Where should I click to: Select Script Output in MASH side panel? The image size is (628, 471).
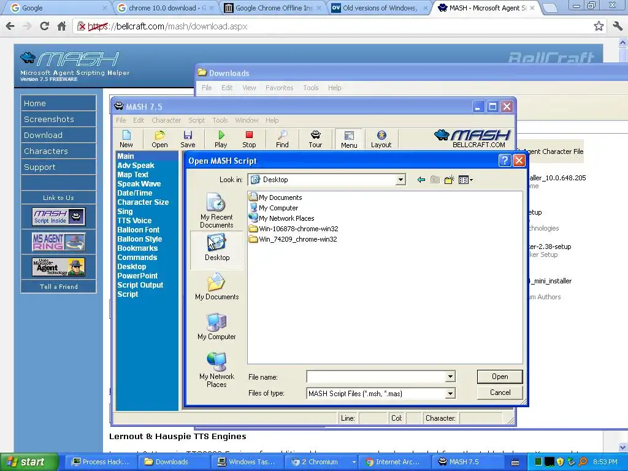[140, 285]
